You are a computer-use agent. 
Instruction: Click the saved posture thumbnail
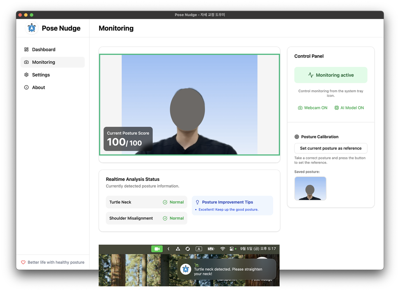pyautogui.click(x=310, y=189)
